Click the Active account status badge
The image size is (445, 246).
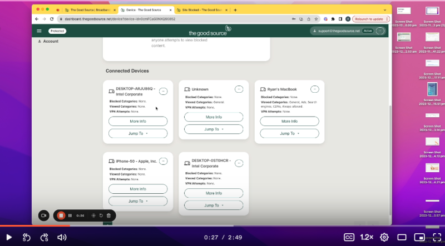368,31
